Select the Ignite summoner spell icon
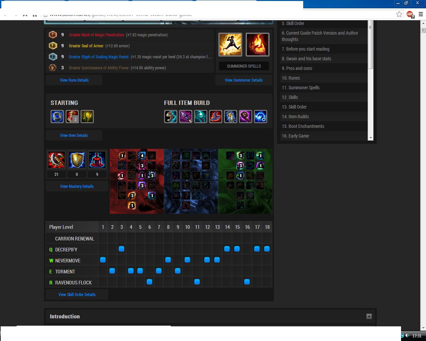426x341 pixels. coord(257,45)
